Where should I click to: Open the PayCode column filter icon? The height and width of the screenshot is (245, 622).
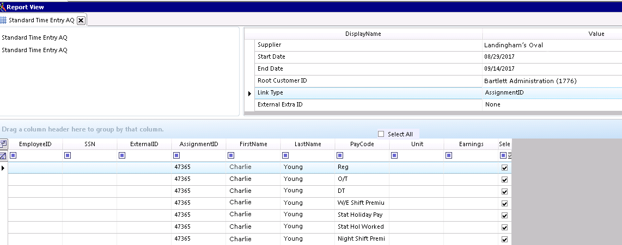point(340,155)
